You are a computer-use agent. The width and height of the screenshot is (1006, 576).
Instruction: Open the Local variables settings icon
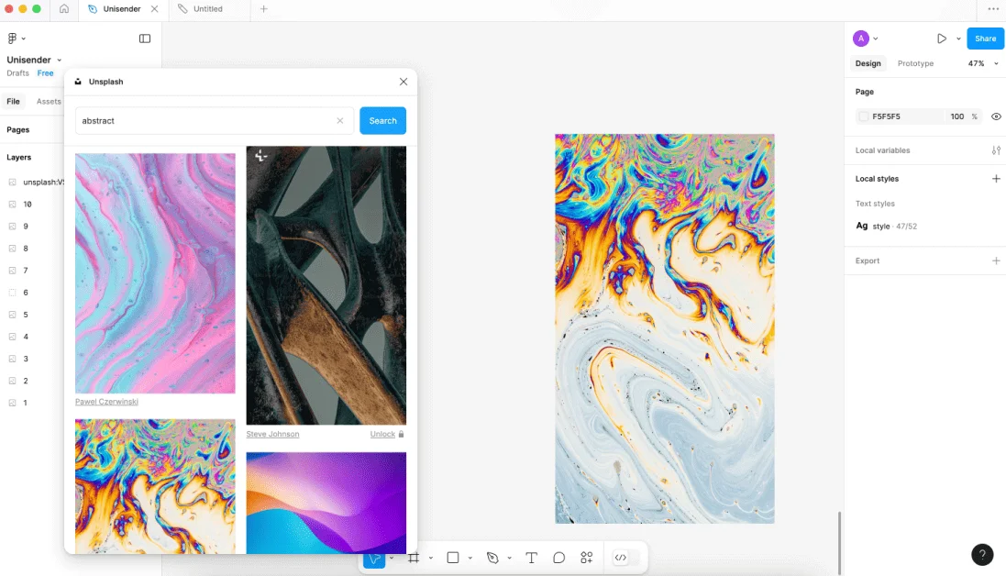pyautogui.click(x=996, y=150)
